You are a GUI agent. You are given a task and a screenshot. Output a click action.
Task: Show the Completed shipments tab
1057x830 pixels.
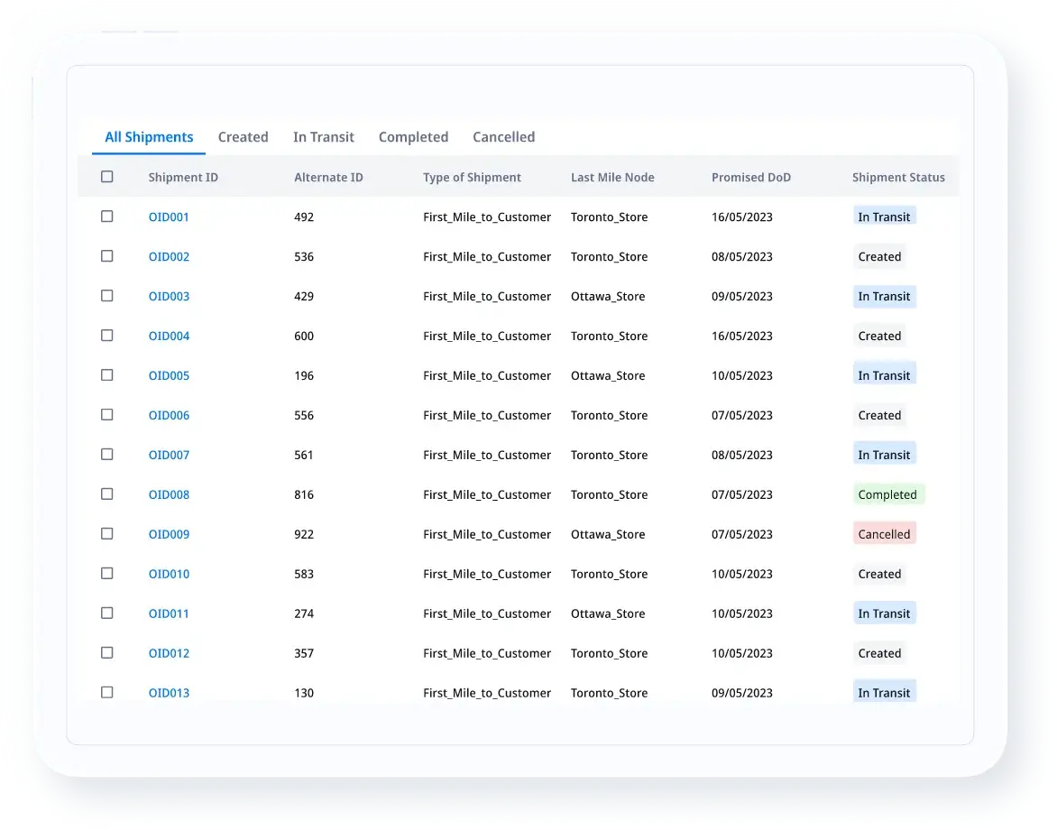[413, 137]
